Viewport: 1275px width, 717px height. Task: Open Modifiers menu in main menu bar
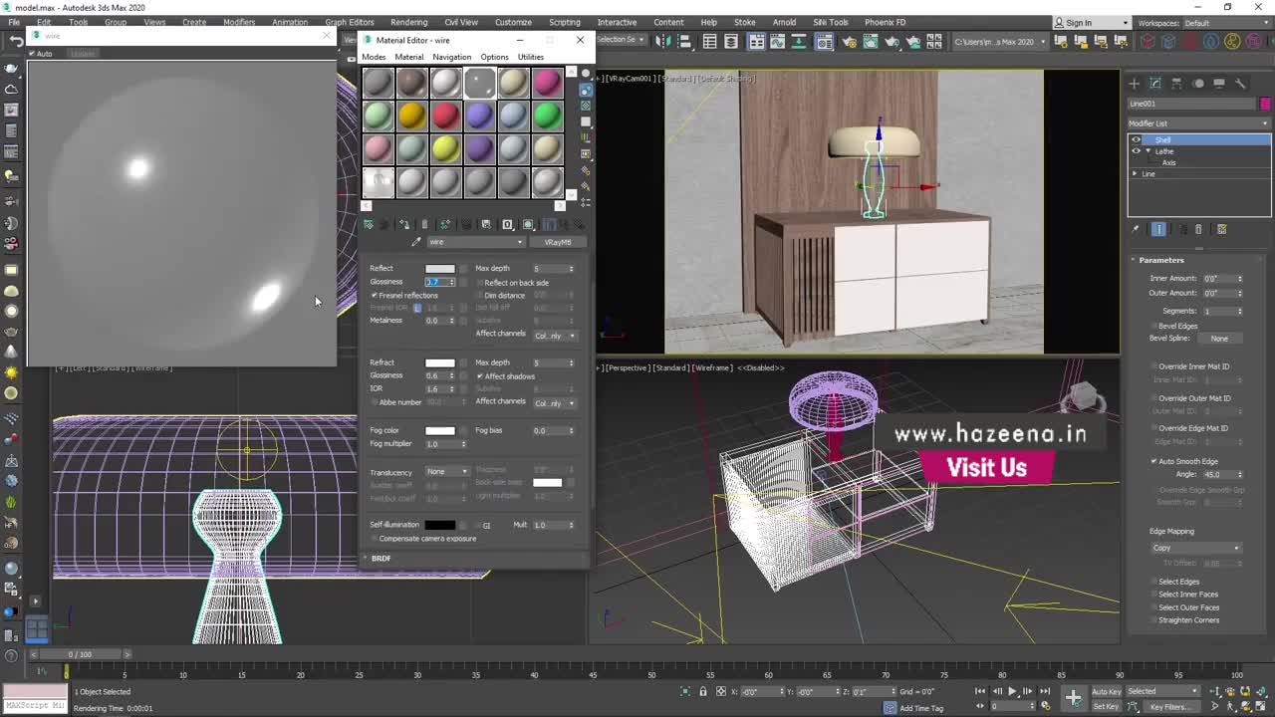tap(239, 22)
